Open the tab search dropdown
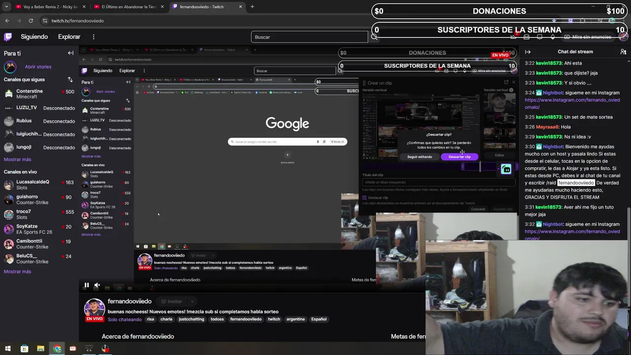631x355 pixels. click(6, 7)
